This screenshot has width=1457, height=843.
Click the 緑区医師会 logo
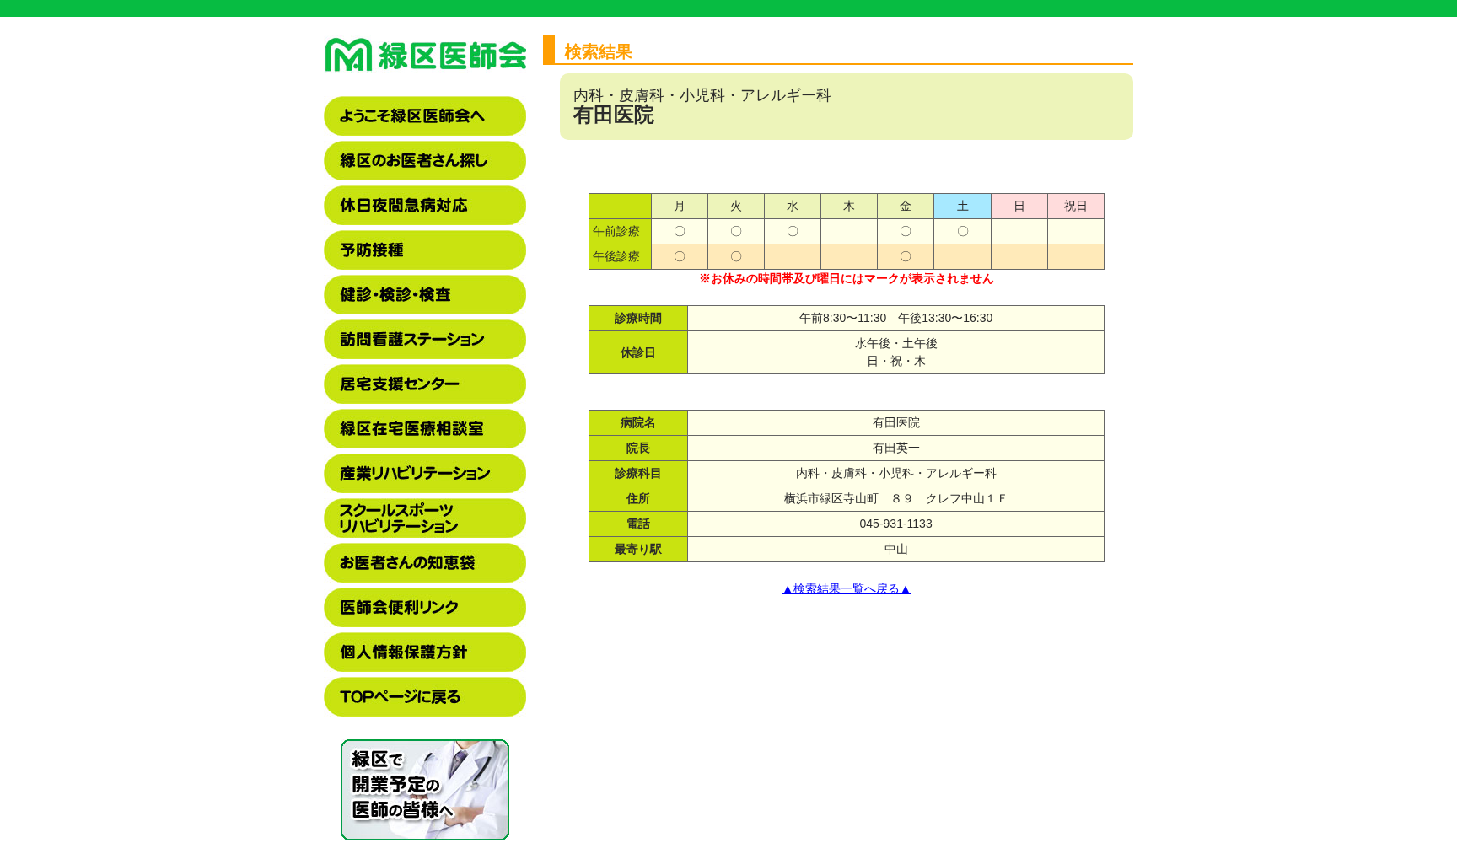pyautogui.click(x=425, y=55)
